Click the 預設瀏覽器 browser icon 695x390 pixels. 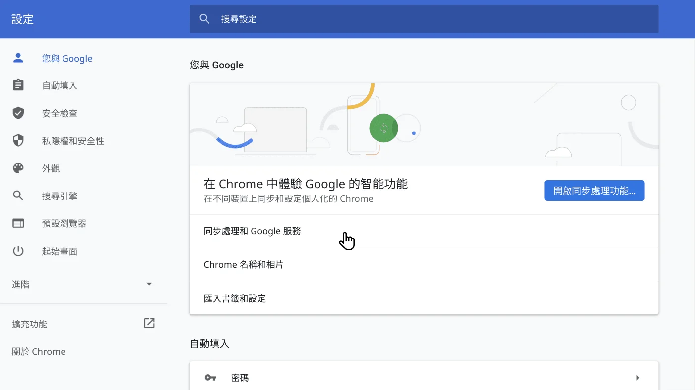tap(18, 223)
